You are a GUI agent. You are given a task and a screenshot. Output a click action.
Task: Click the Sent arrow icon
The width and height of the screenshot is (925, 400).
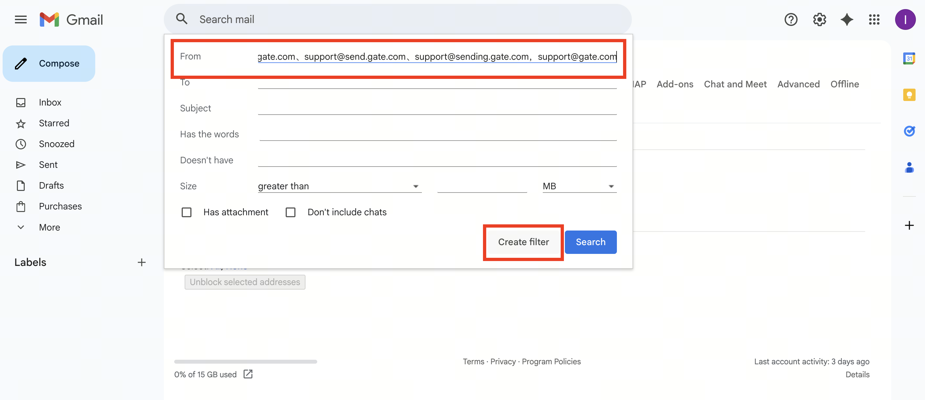click(21, 165)
